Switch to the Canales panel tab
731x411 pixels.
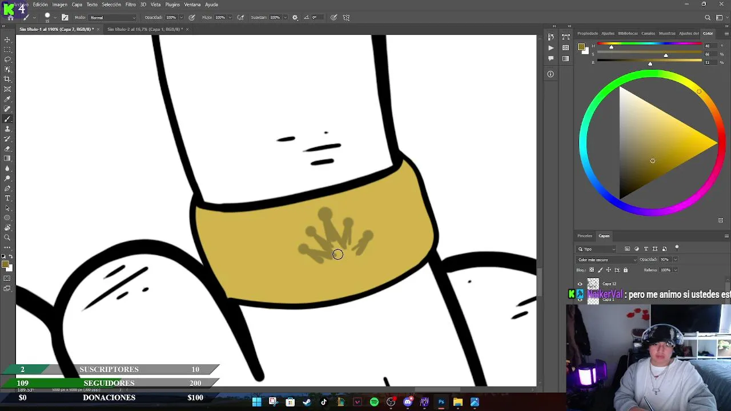click(648, 33)
